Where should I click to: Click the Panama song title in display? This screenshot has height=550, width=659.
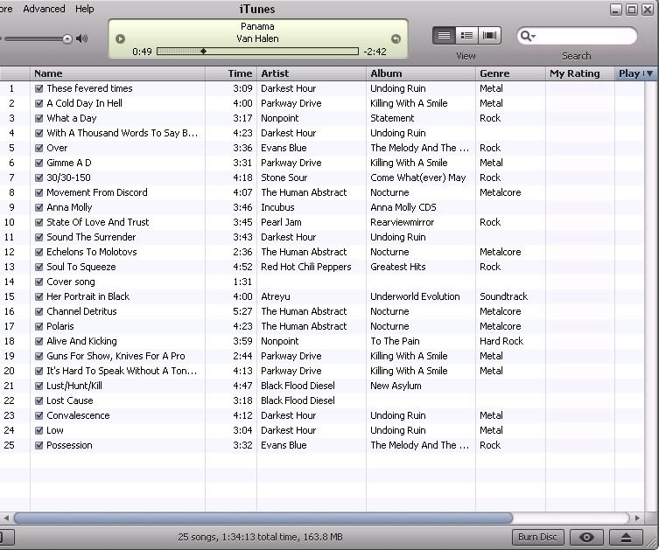(x=257, y=26)
